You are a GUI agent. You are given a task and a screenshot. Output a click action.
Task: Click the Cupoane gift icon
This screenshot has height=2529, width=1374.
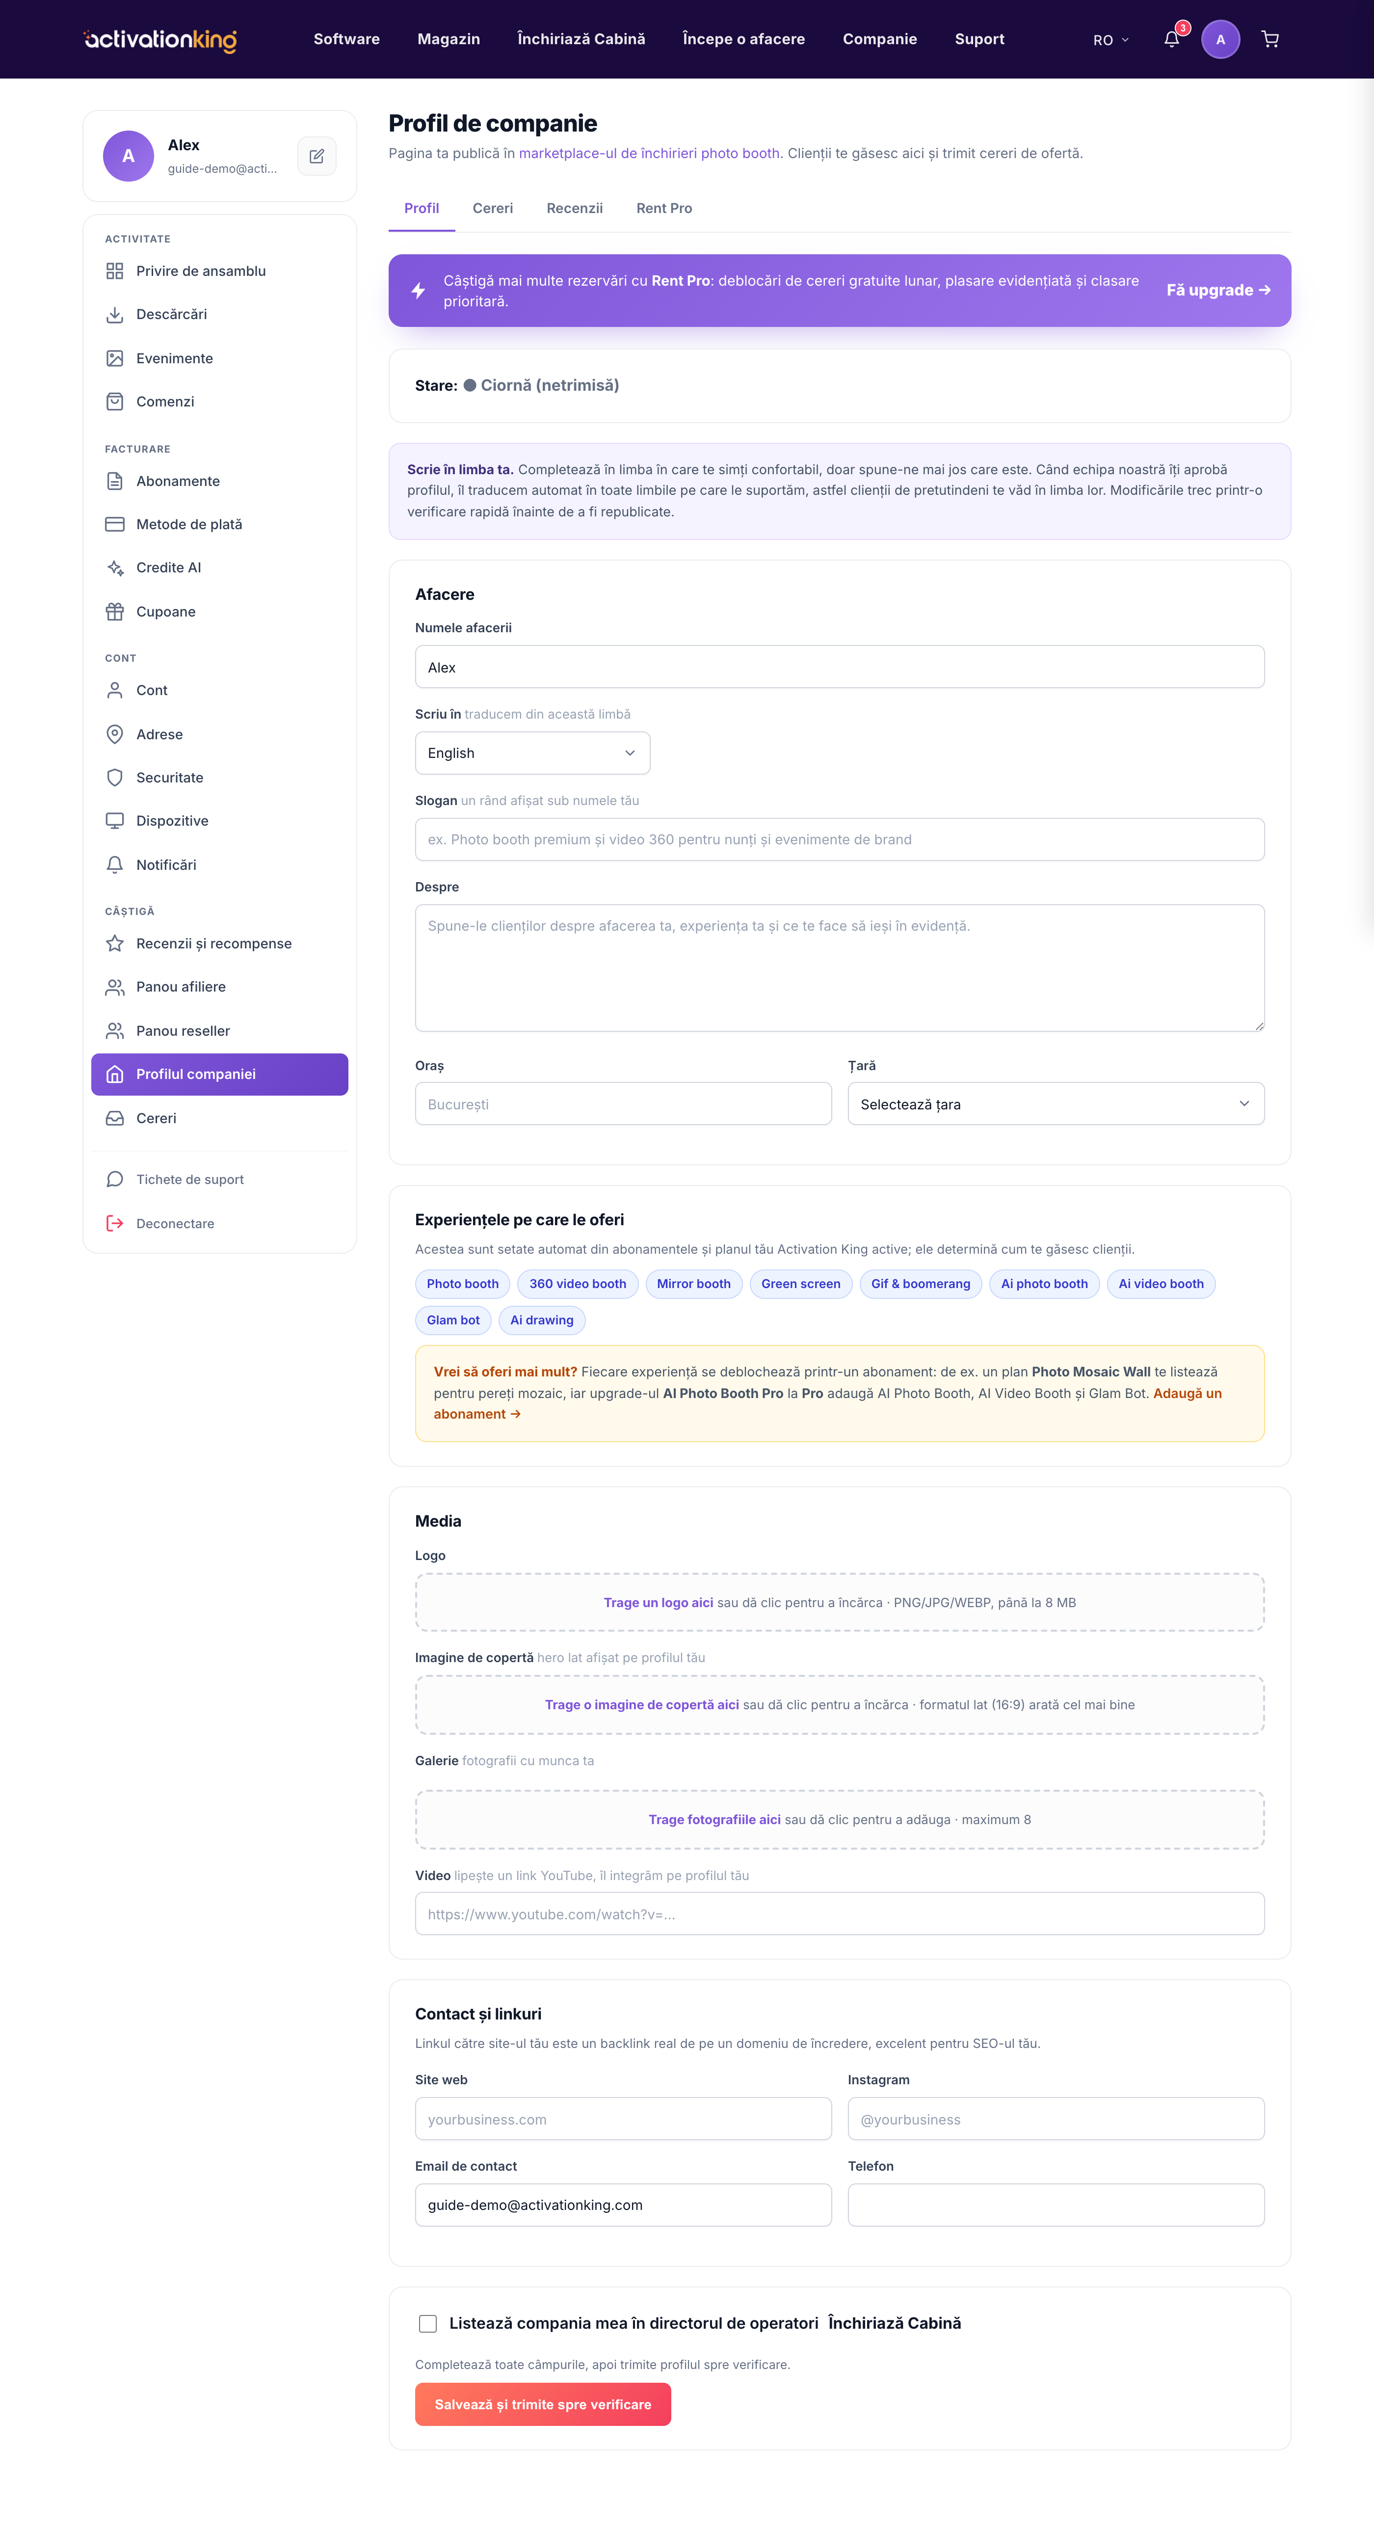tap(115, 612)
